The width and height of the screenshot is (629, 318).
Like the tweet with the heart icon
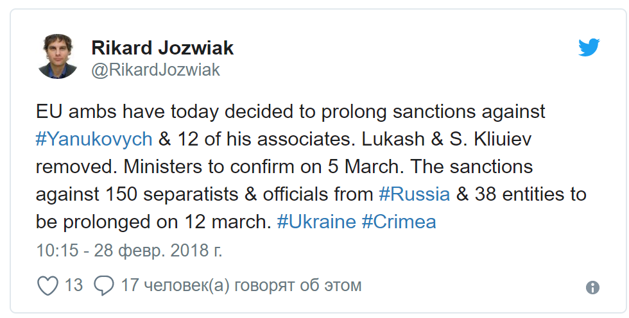[x=48, y=285]
